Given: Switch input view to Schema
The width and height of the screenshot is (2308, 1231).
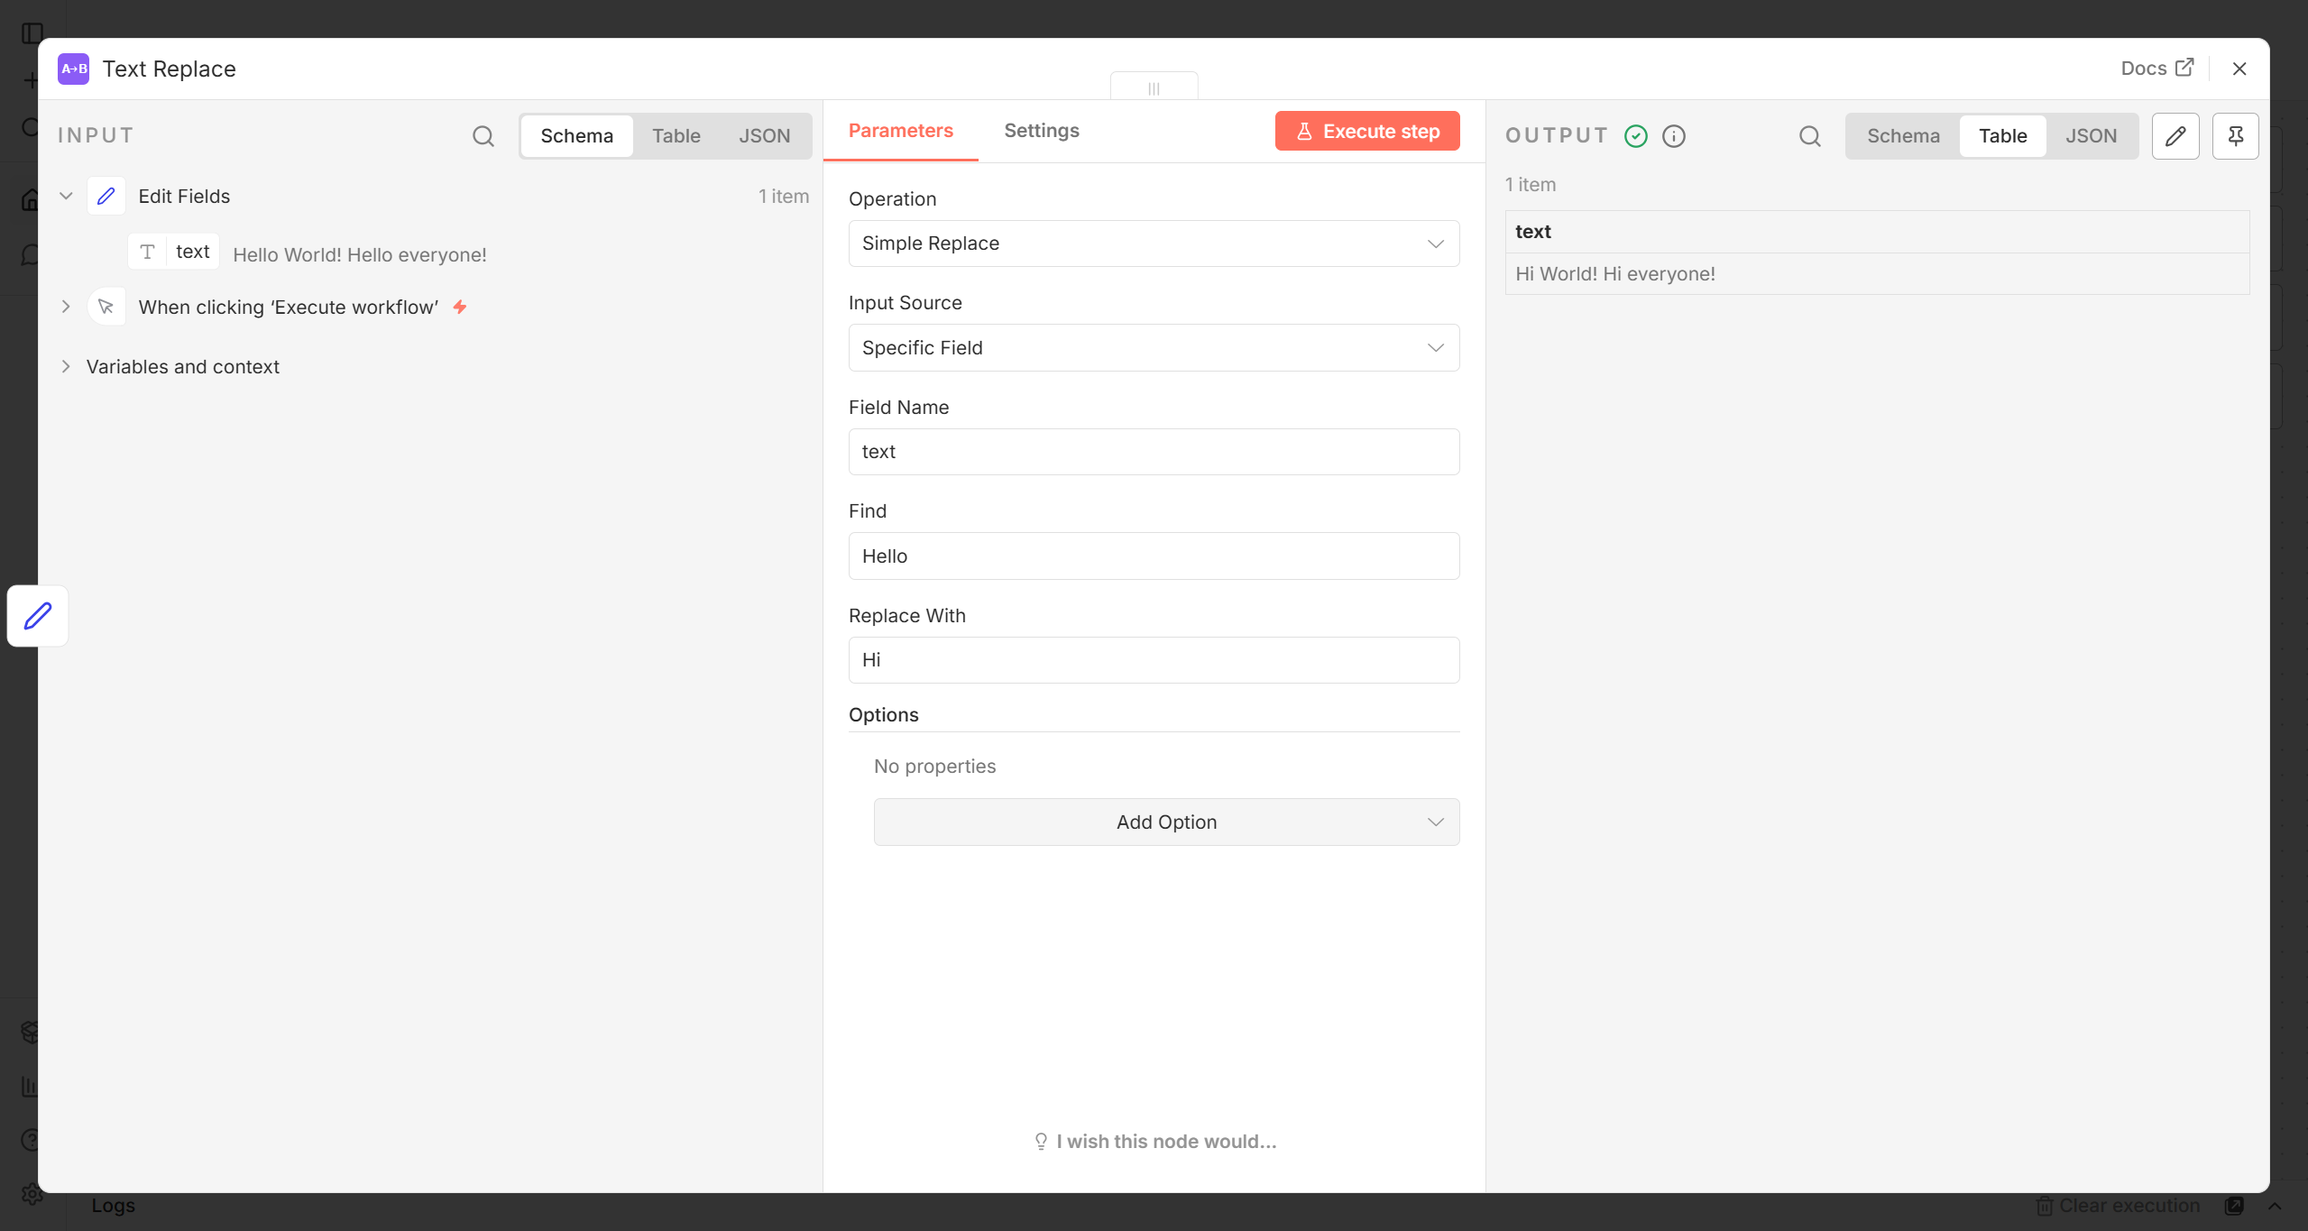Looking at the screenshot, I should pyautogui.click(x=576, y=136).
